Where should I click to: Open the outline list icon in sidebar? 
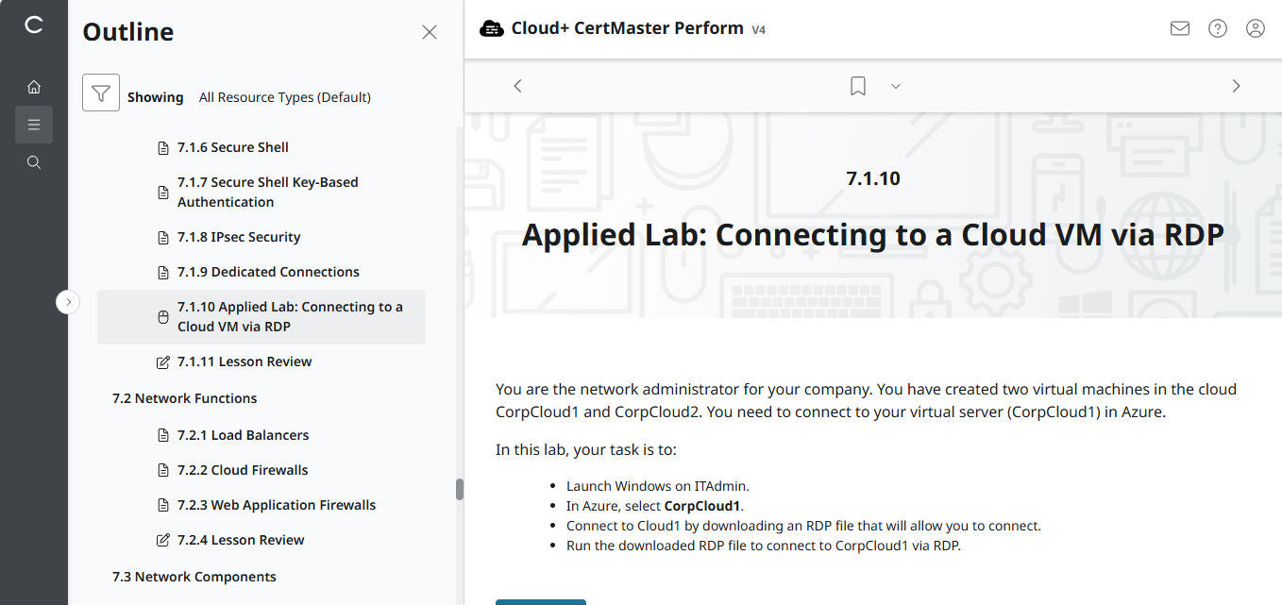point(34,125)
